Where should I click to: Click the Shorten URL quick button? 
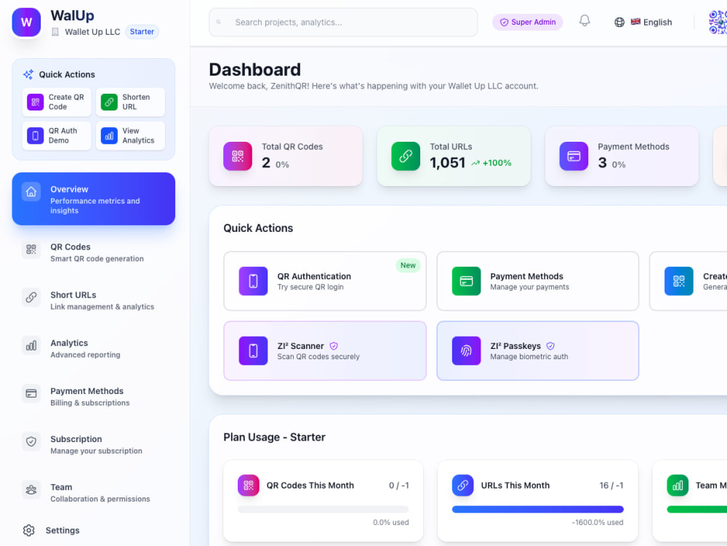point(130,102)
